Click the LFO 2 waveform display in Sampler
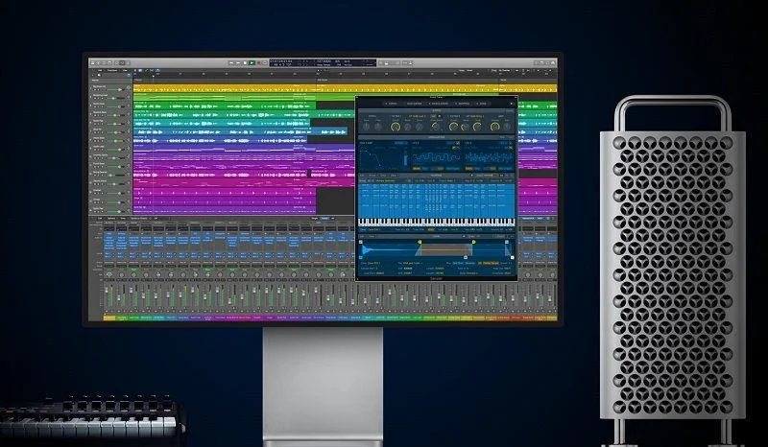The width and height of the screenshot is (768, 447). click(489, 157)
